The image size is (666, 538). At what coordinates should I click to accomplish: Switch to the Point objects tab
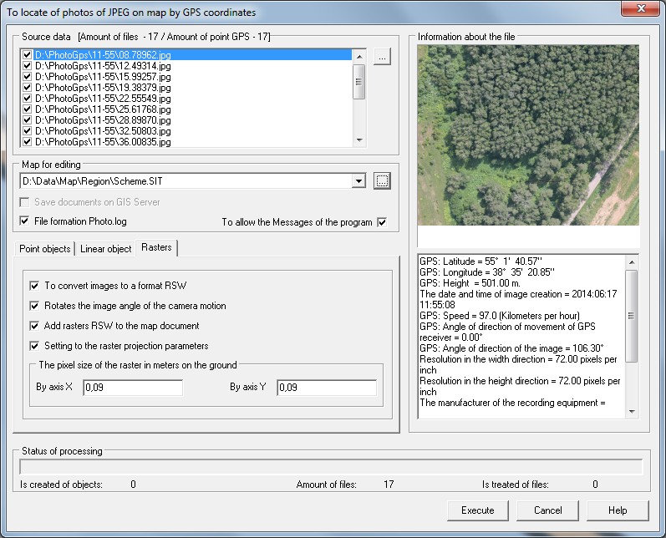(45, 249)
